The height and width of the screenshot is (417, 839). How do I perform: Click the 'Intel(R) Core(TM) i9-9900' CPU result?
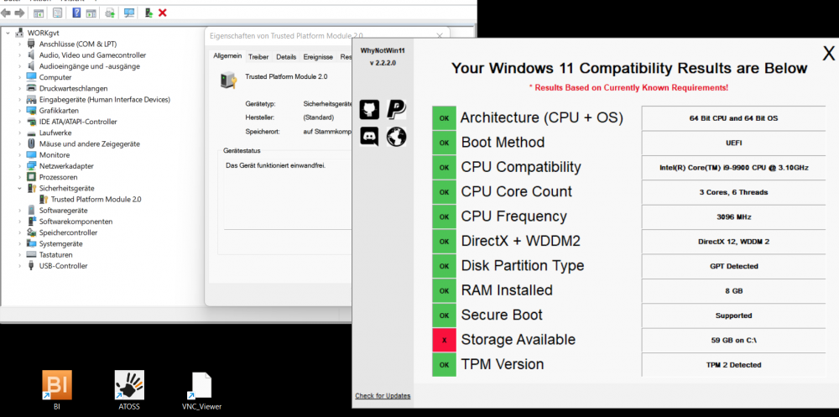pos(733,168)
